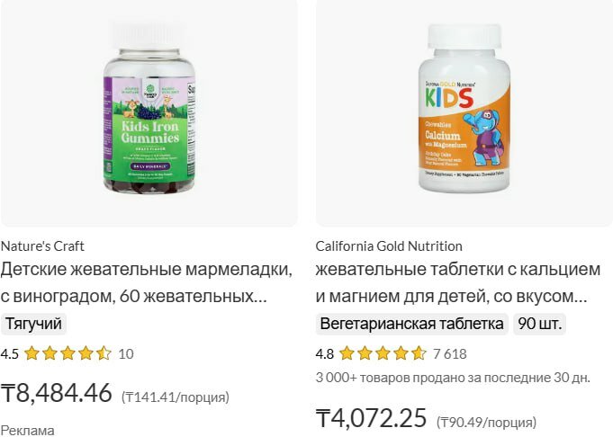Click the Реклама ad label
613x437 pixels.
[28, 431]
